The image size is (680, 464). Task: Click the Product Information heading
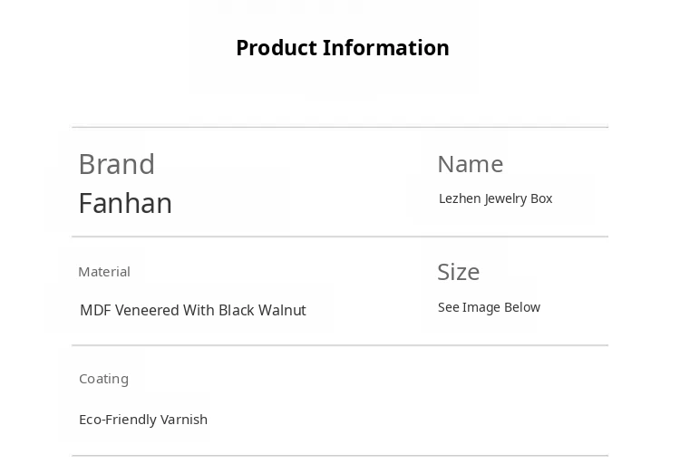coord(342,48)
